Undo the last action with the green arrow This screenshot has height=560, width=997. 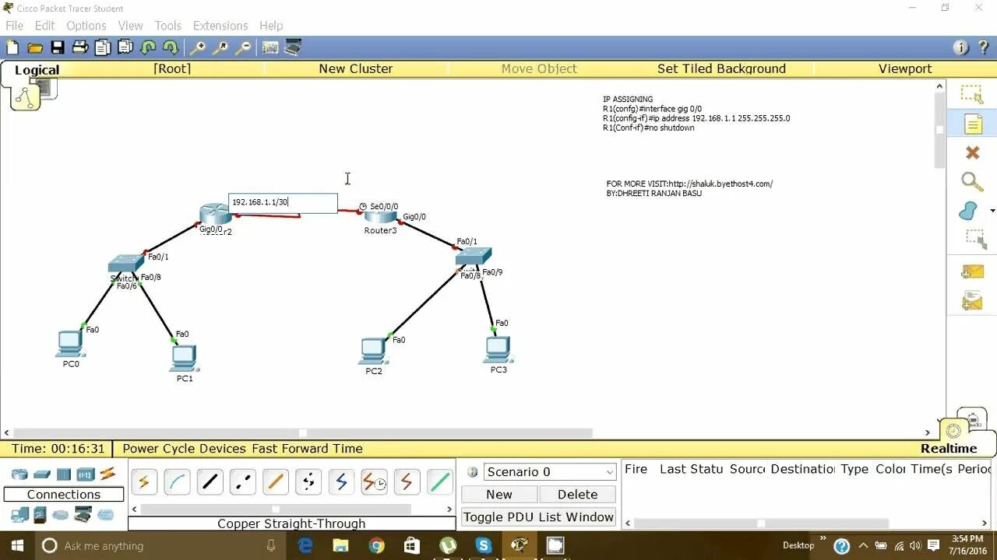pos(148,47)
